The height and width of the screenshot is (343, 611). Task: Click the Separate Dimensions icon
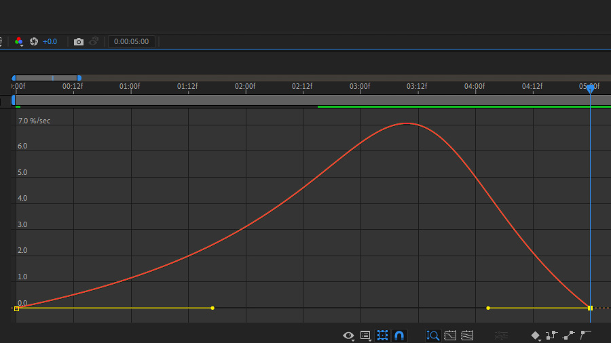coord(501,336)
